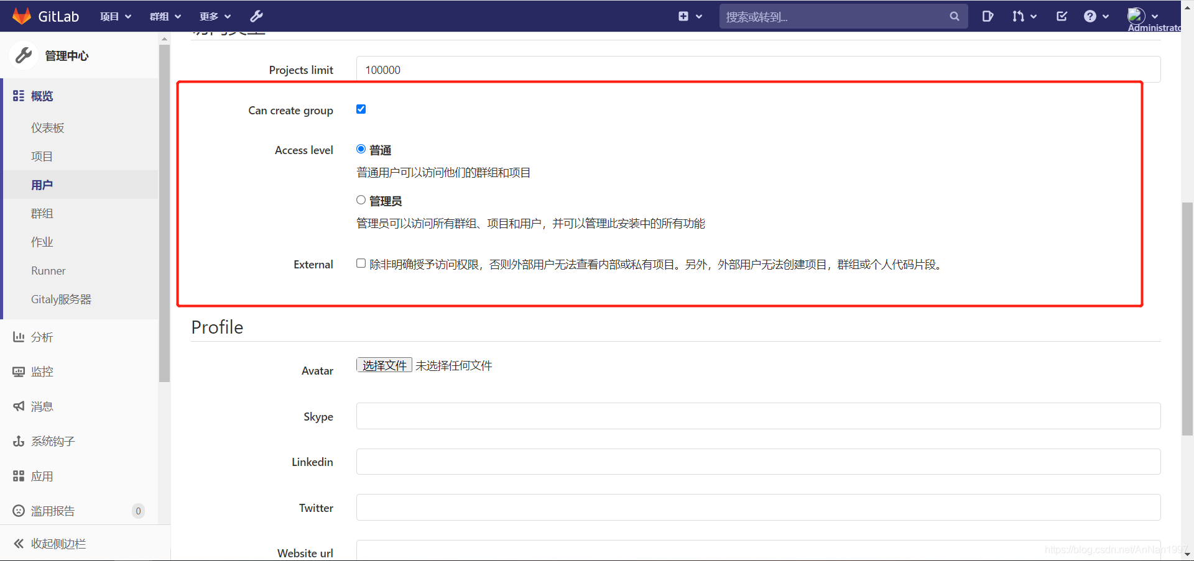Screen dimensions: 1194x561
Task: Click the 管理中心 heading link
Action: 67,56
